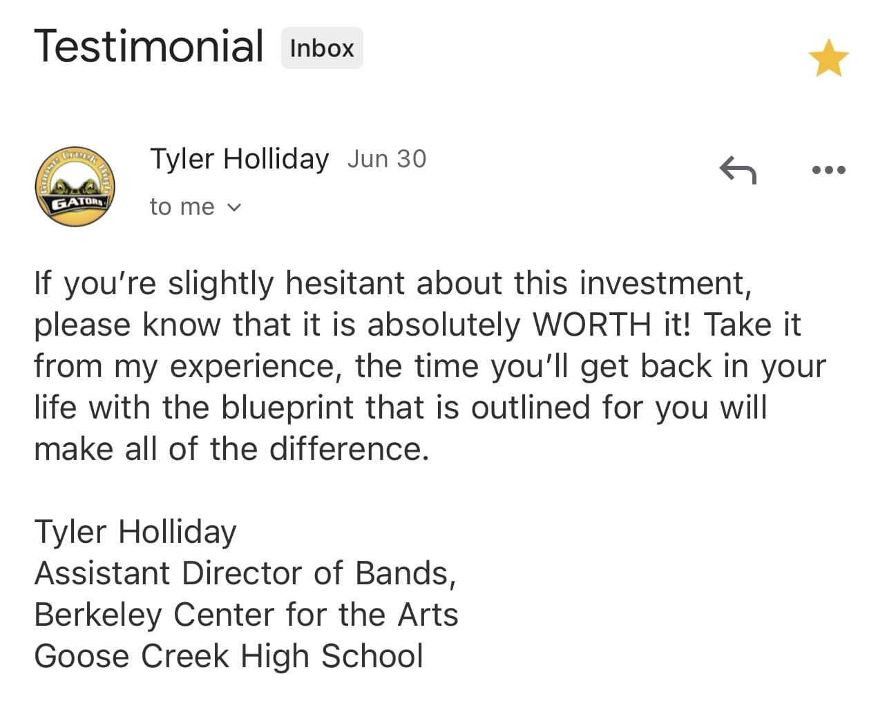Expand recipient details chevron beside "to me"
The image size is (887, 728).
[235, 207]
